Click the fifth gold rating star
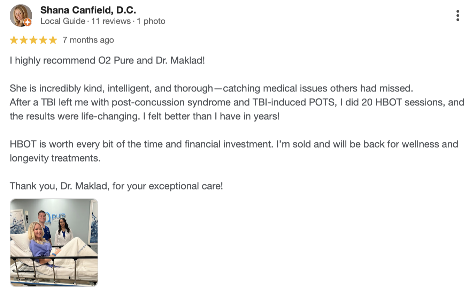The height and width of the screenshot is (291, 469). [53, 40]
